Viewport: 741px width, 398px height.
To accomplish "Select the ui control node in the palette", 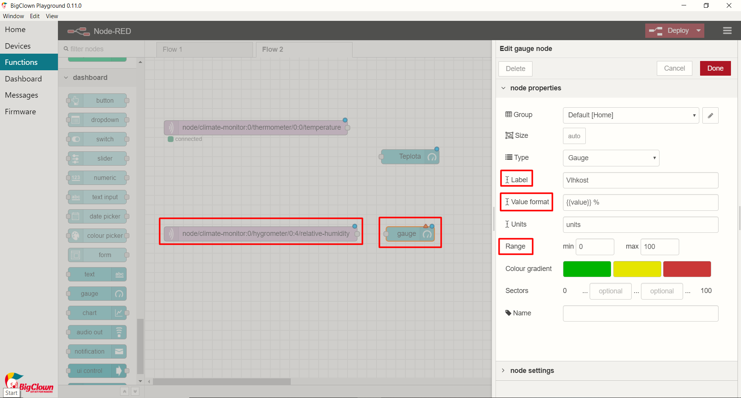I will [97, 371].
